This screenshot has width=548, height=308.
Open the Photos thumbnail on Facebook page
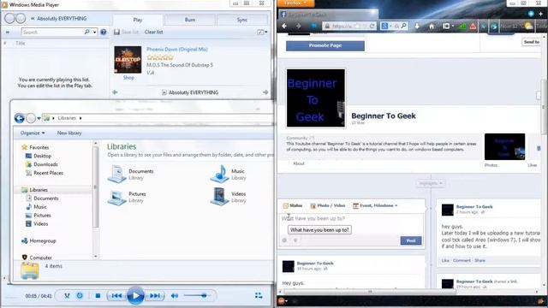pos(504,146)
